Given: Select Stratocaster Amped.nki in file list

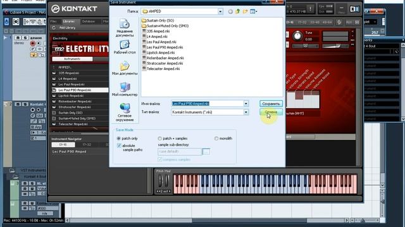Looking at the screenshot, I should (163, 63).
